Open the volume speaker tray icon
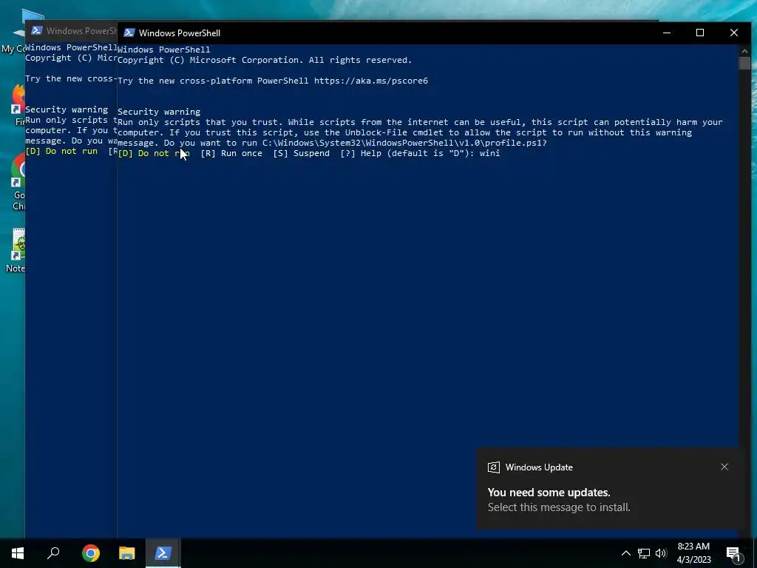The image size is (757, 568). [x=661, y=553]
